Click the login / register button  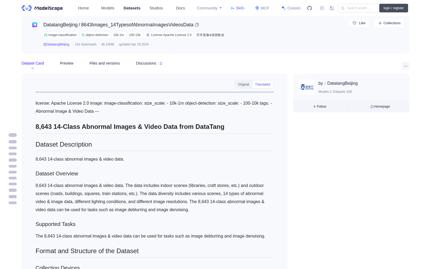tap(394, 8)
